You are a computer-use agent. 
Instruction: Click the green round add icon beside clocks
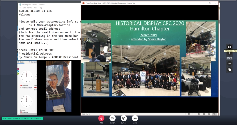point(18,74)
